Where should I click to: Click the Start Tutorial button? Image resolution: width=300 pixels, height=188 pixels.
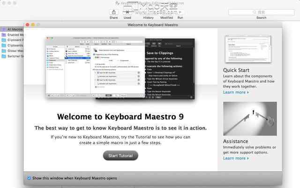coord(120,156)
